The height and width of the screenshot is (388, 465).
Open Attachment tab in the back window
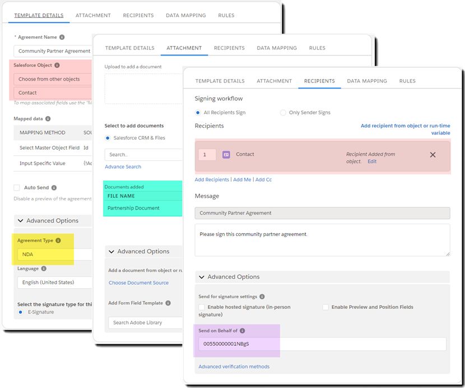pos(93,16)
